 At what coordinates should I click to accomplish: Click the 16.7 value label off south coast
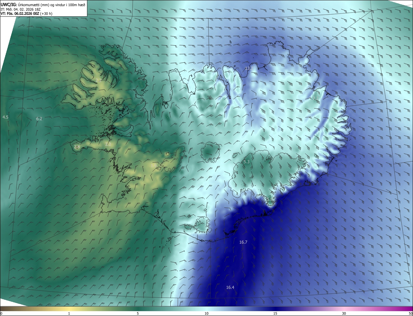(x=243, y=242)
